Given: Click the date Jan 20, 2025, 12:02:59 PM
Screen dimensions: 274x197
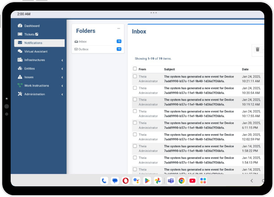Looking at the screenshot, I should pyautogui.click(x=251, y=137).
